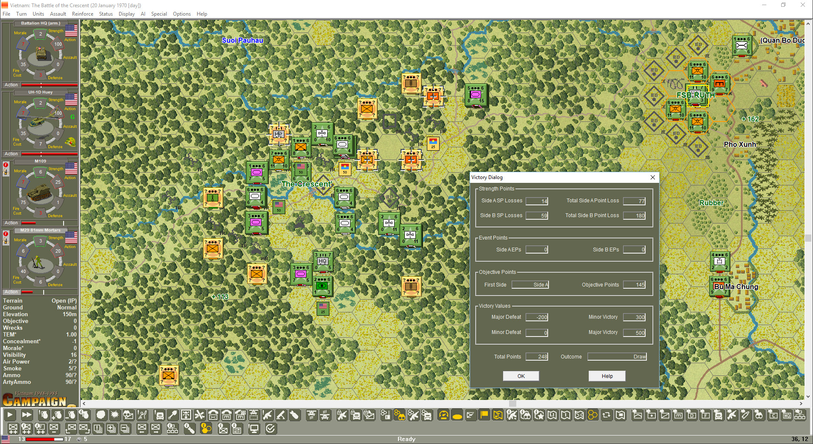Viewport: 813px width, 444px height.
Task: Toggle the yellow speedometer icon
Action: point(443,415)
